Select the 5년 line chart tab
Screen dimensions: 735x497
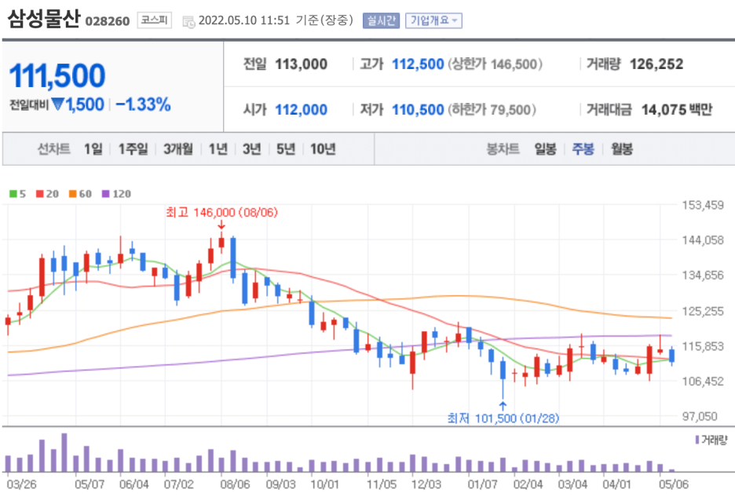pos(286,149)
